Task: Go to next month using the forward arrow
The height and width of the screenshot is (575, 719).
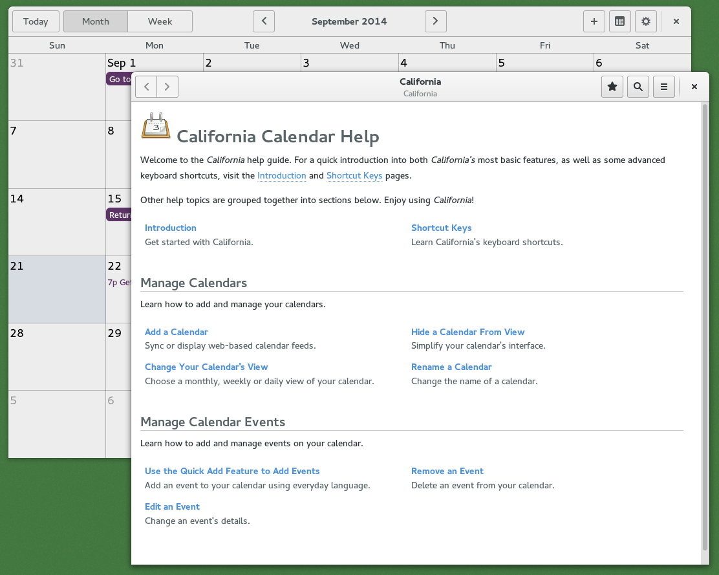Action: coord(435,21)
